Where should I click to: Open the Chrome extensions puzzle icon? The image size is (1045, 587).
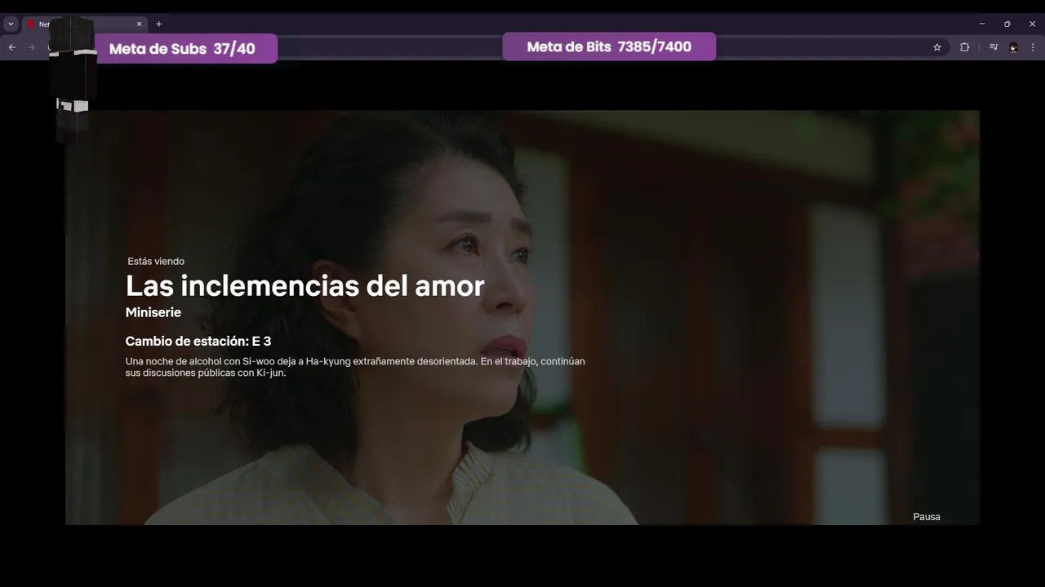point(964,47)
